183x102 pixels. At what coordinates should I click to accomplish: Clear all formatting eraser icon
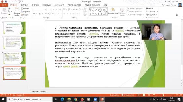60,10
